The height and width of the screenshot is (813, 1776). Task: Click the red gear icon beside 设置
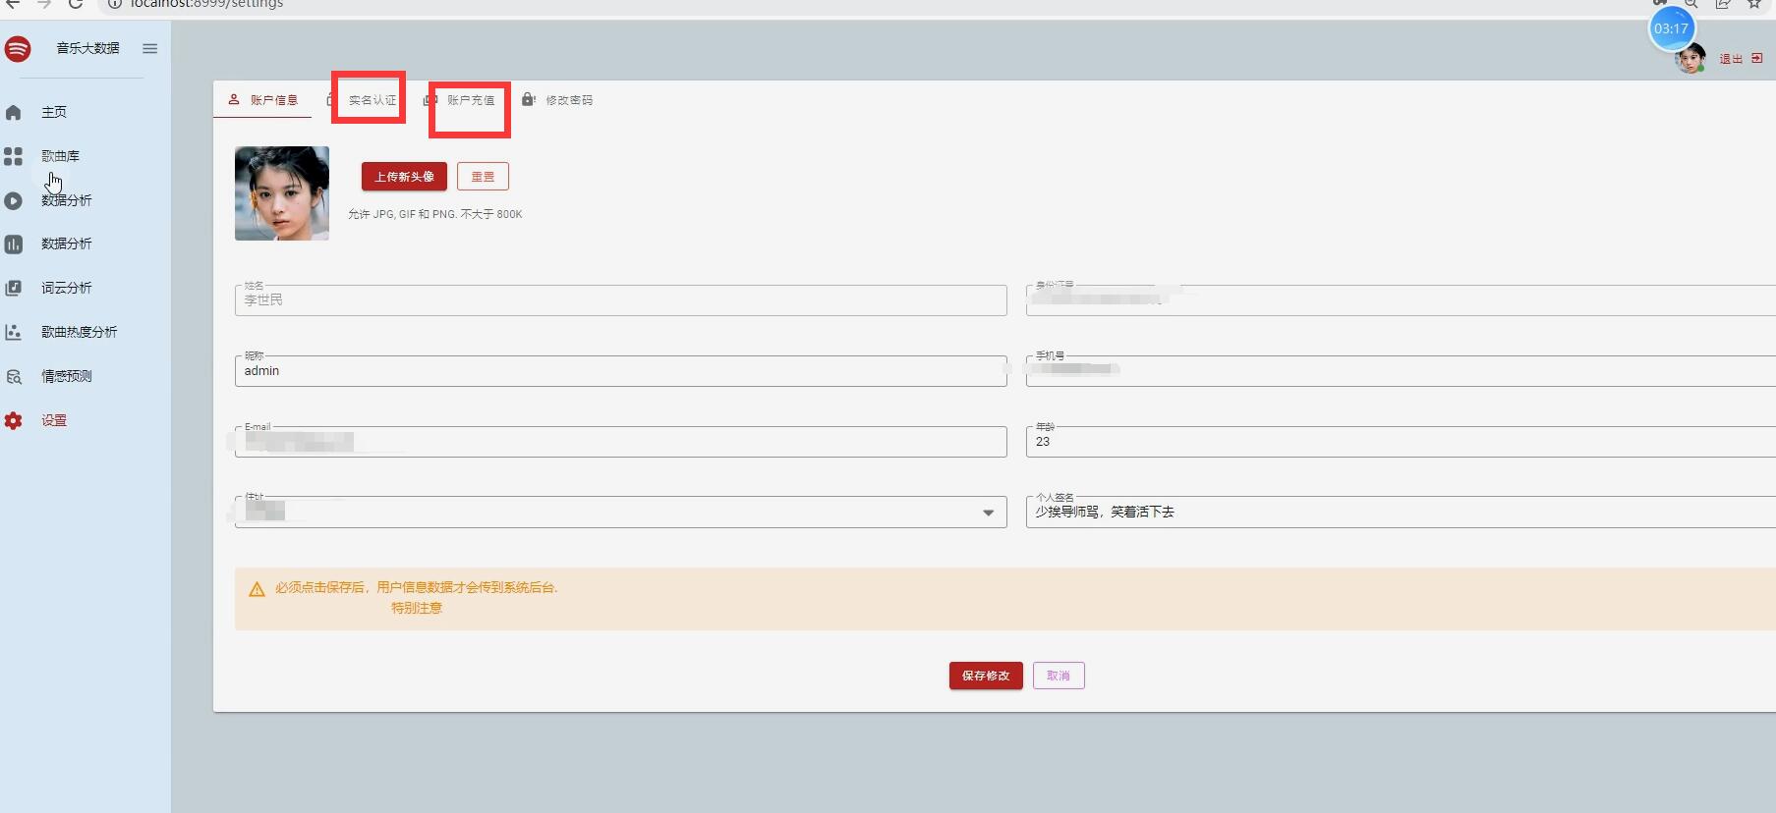point(14,420)
